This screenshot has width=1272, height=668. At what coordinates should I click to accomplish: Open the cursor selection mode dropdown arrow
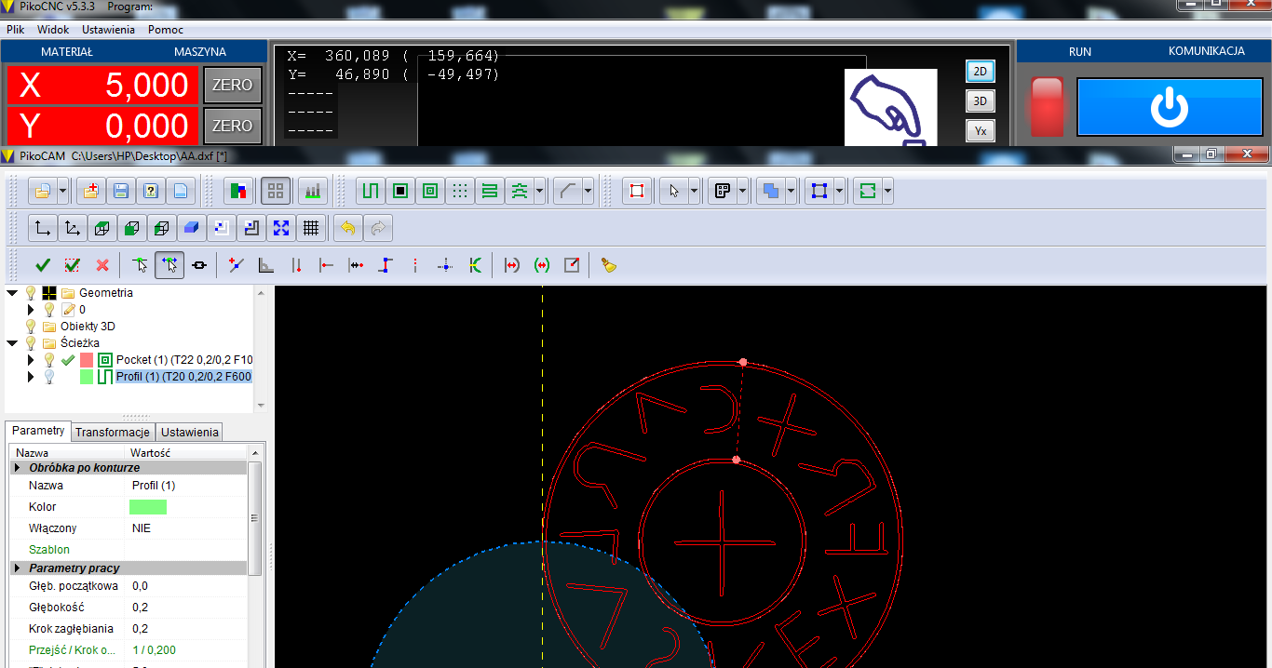(x=695, y=192)
